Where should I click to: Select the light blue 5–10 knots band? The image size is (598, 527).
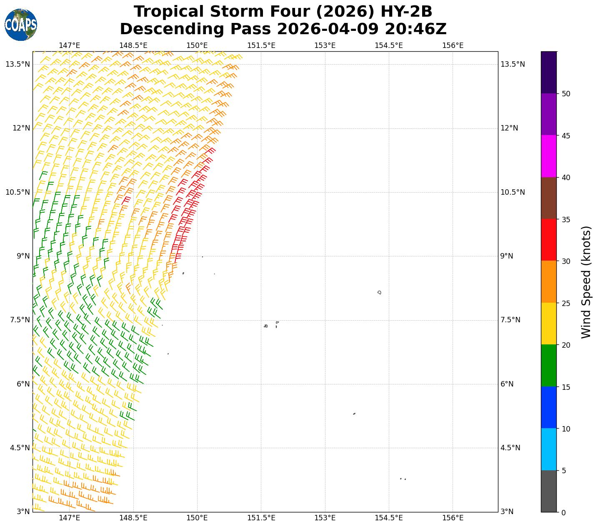tap(548, 449)
